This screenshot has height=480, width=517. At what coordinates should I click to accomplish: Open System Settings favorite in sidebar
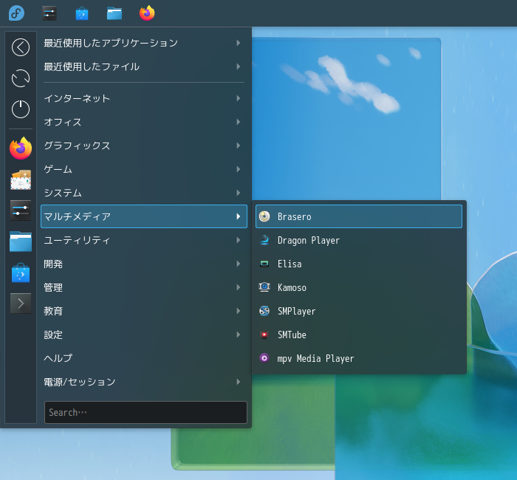[21, 210]
